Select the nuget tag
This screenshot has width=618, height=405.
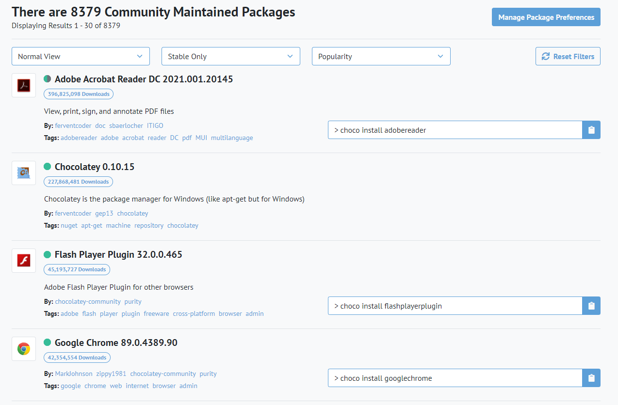(x=69, y=225)
